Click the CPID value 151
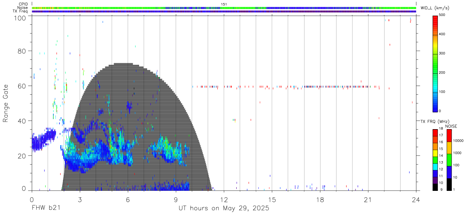The image size is (468, 216). coord(224,4)
